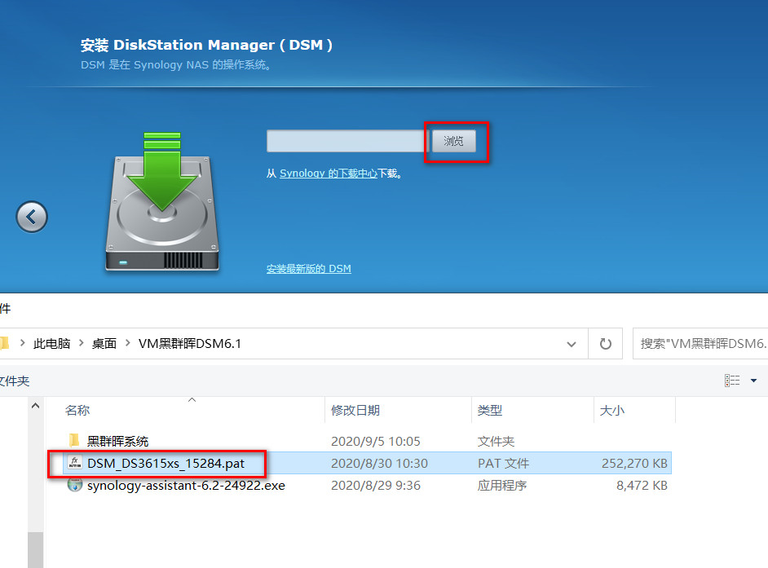
Task: Click the 文件夹 type cell
Action: pyautogui.click(x=496, y=441)
